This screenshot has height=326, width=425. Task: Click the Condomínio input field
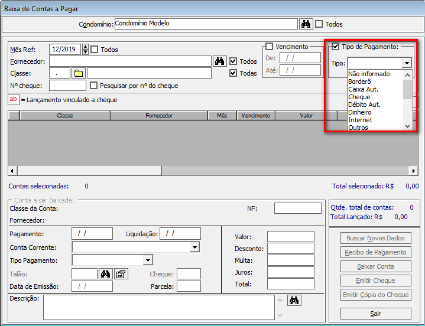206,24
